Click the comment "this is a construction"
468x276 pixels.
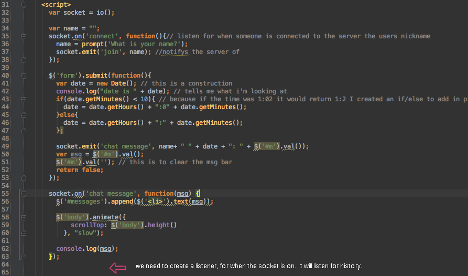[186, 83]
